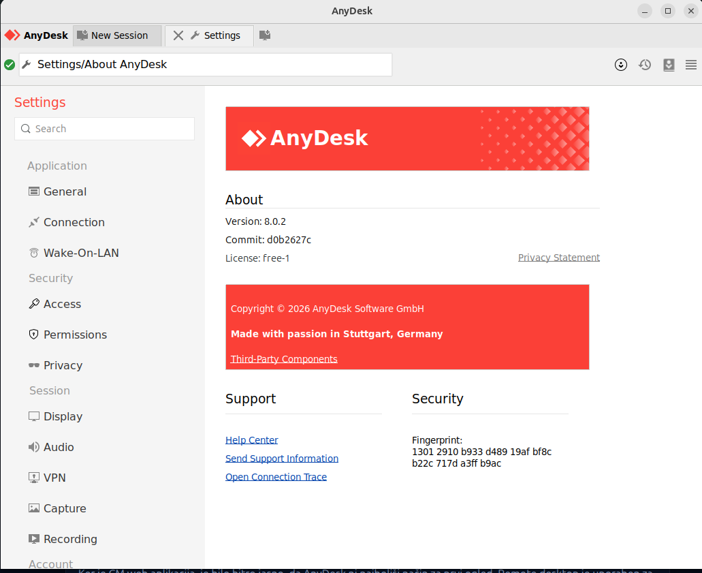Click the Commit: d0b2627c text

pyautogui.click(x=268, y=240)
